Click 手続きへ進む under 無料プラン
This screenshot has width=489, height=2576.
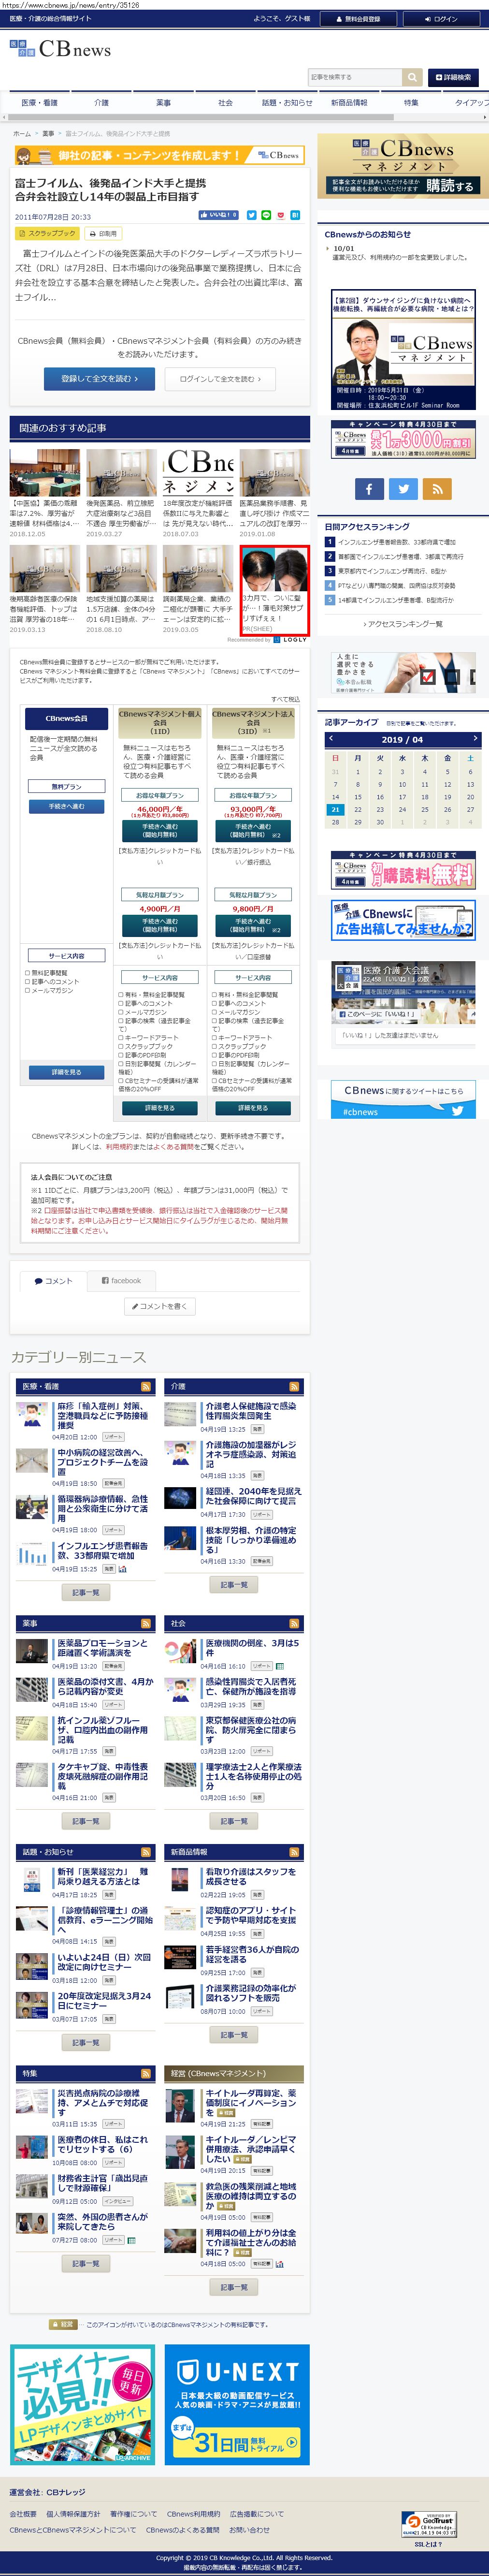[x=66, y=806]
